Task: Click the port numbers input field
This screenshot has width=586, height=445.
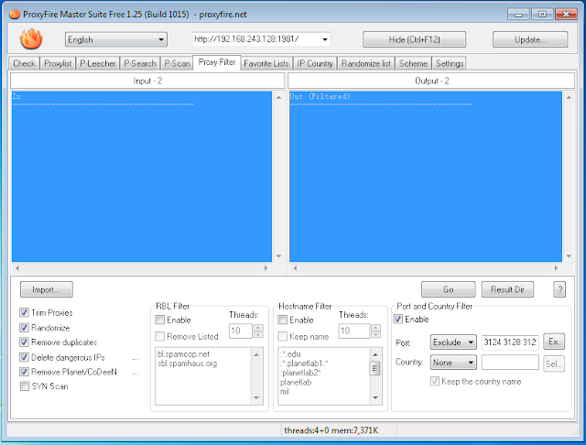Action: point(510,342)
